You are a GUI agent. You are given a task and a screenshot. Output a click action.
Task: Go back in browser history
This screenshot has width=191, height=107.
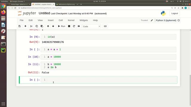click(9, 8)
